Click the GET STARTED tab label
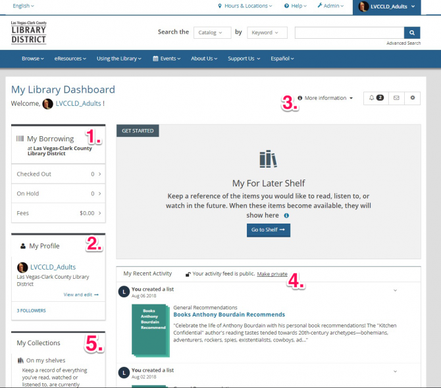Screen dimensions: 441x388 [138, 131]
